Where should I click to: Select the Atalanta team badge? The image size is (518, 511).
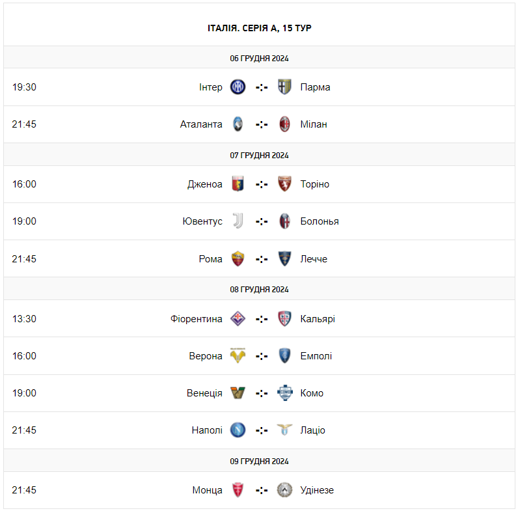(x=238, y=124)
